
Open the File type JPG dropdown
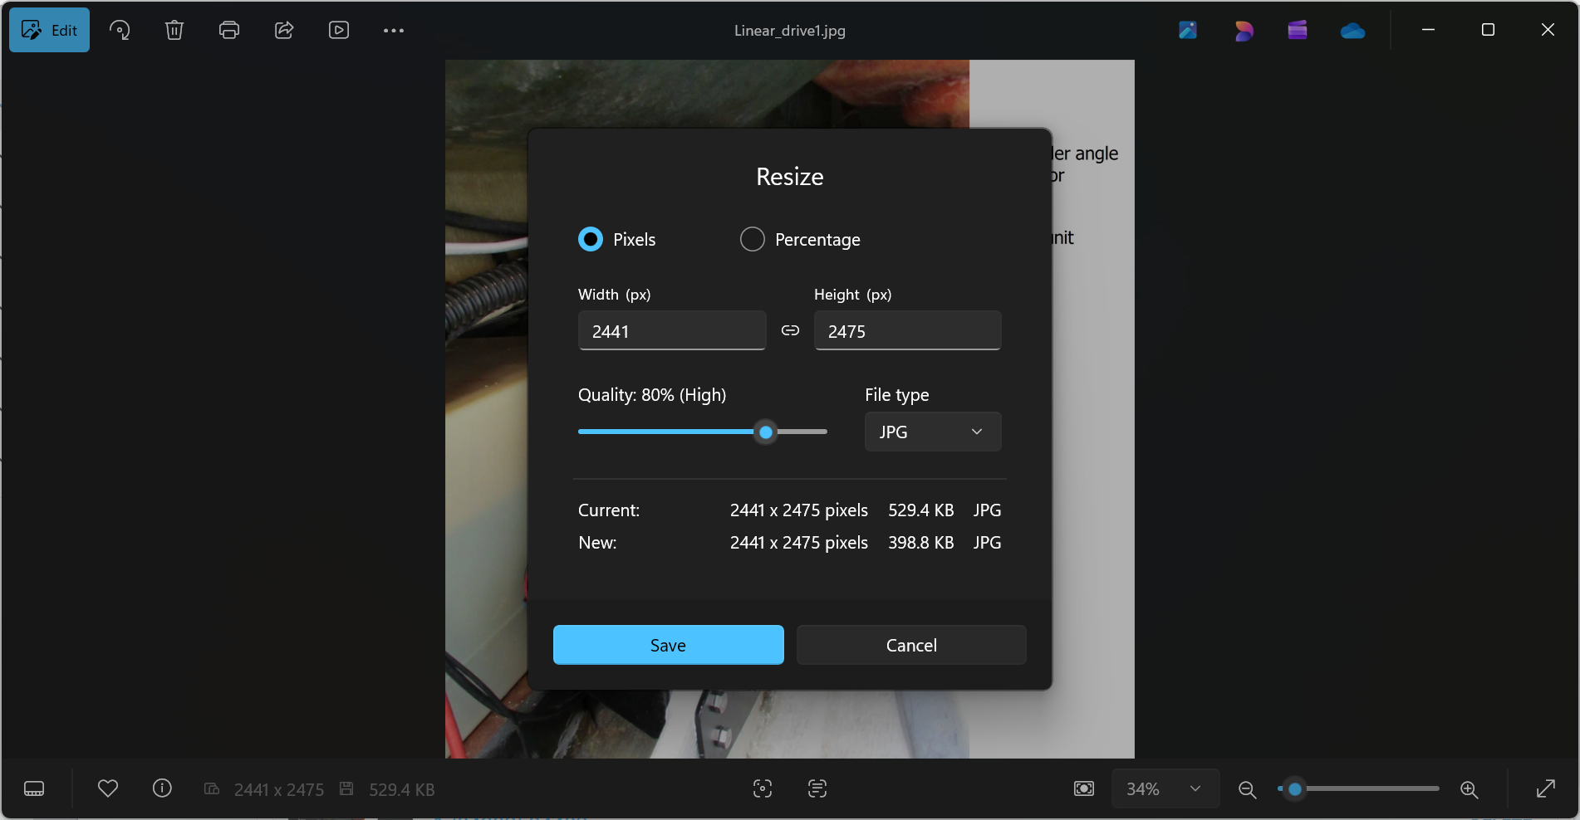coord(933,432)
